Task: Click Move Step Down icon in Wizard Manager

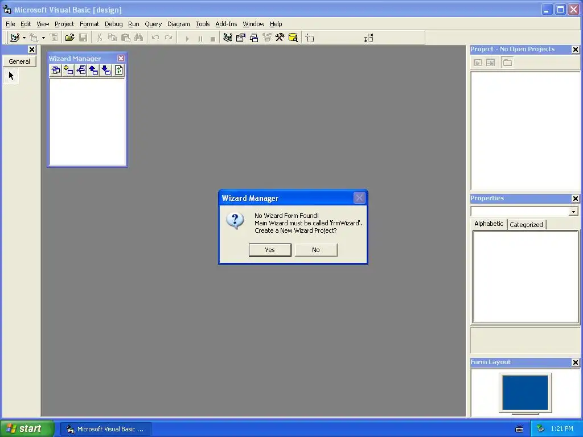Action: (106, 70)
